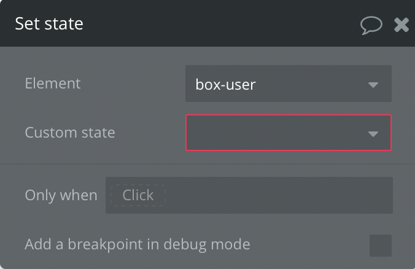Click the Element dropdown arrow
The height and width of the screenshot is (269, 415).
pos(373,85)
